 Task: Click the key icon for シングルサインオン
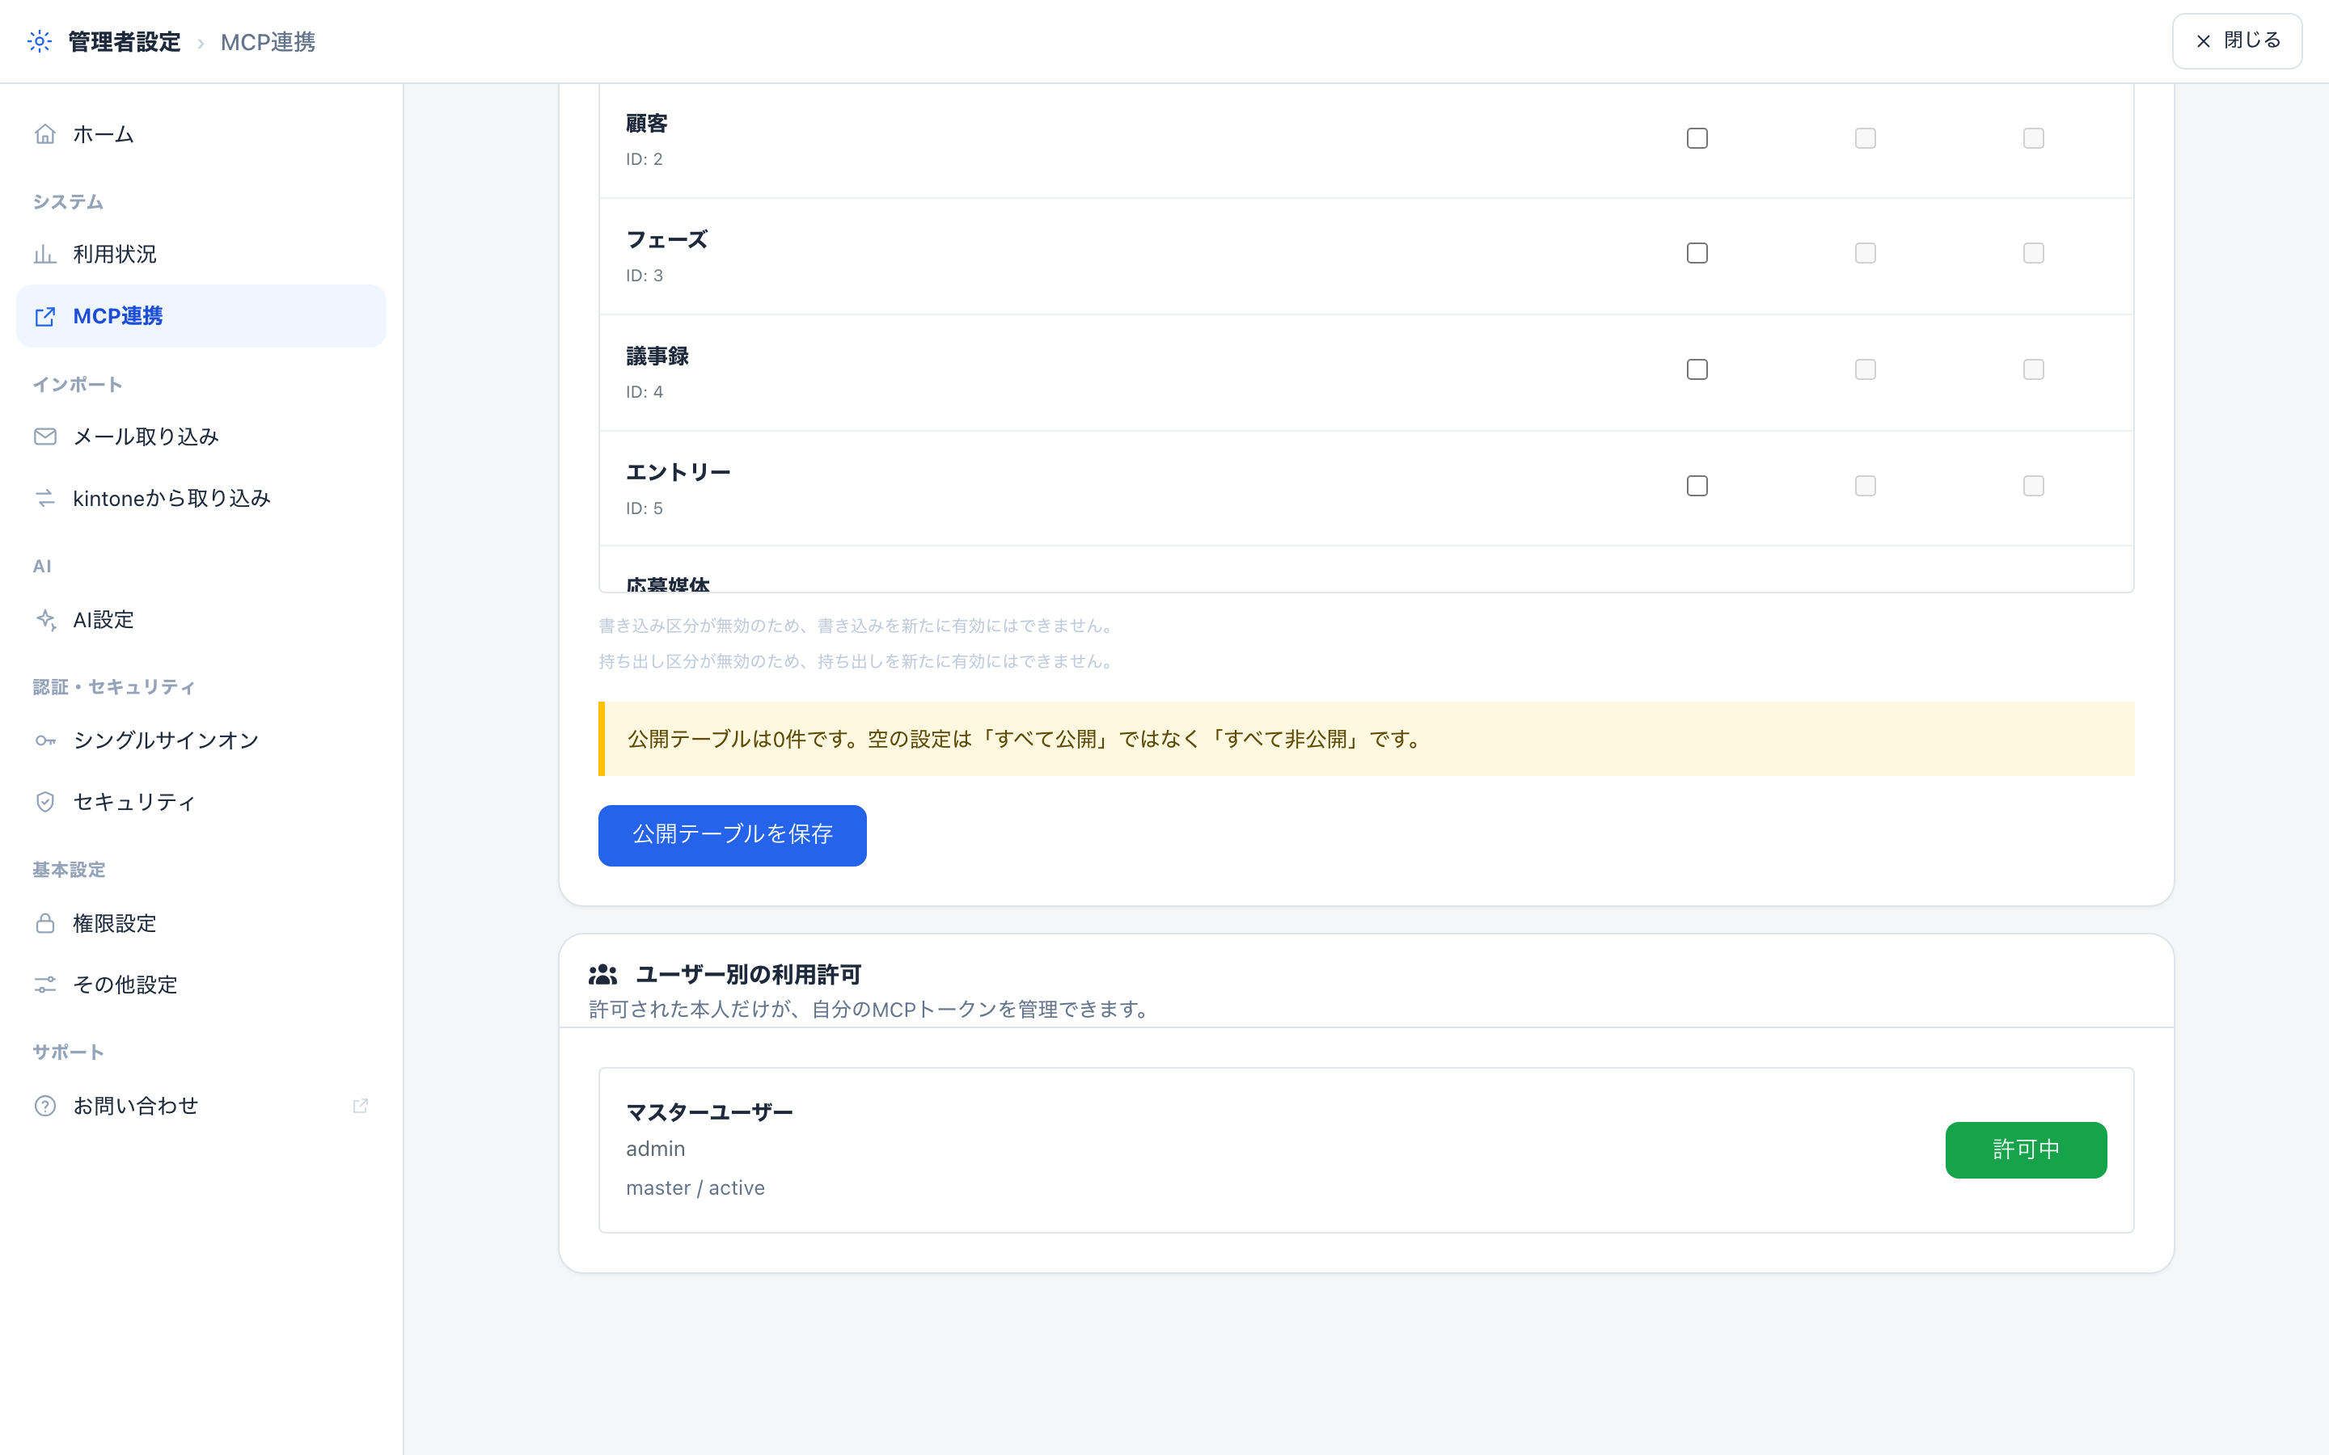pos(45,740)
